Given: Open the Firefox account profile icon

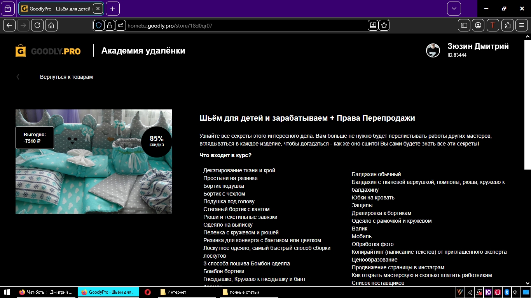Looking at the screenshot, I should point(478,25).
